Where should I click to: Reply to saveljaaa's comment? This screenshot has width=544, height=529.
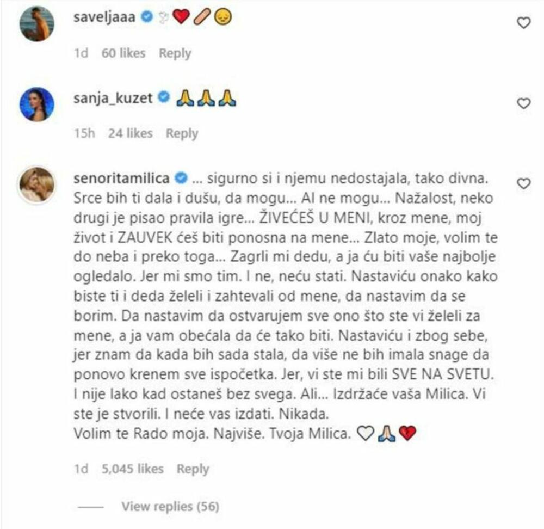point(175,53)
